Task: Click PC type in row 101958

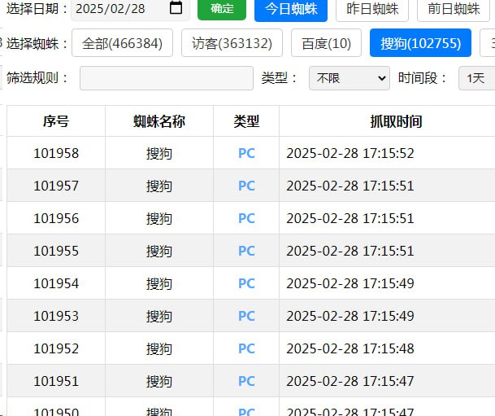Action: tap(246, 153)
